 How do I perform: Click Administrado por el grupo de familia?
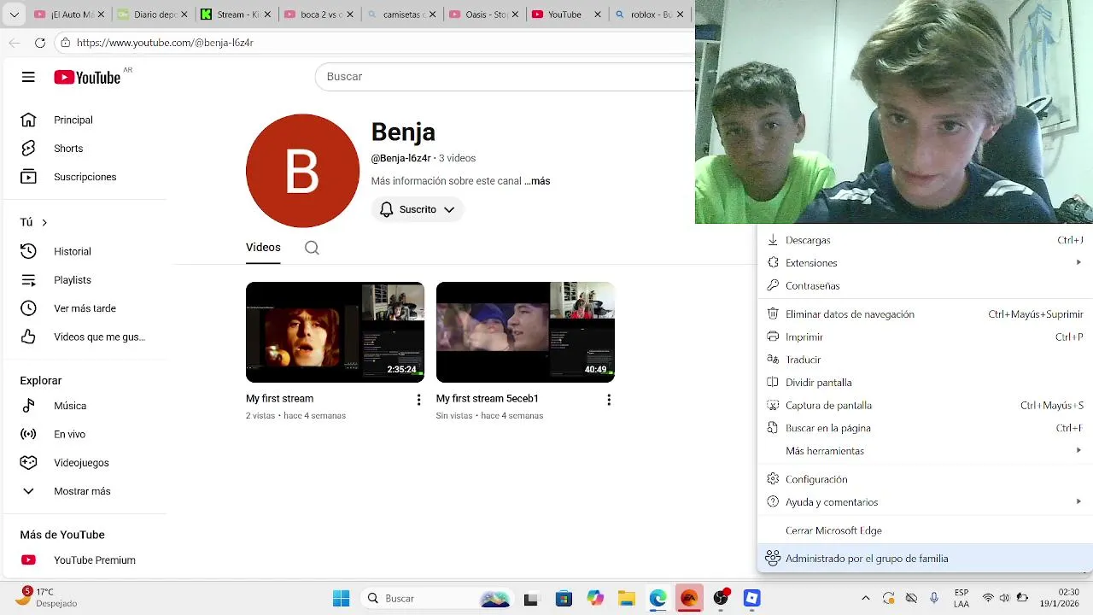(x=925, y=559)
